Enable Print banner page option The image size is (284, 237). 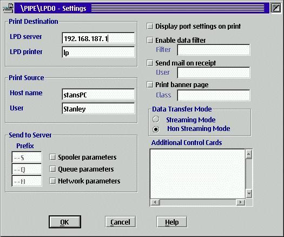pos(150,84)
